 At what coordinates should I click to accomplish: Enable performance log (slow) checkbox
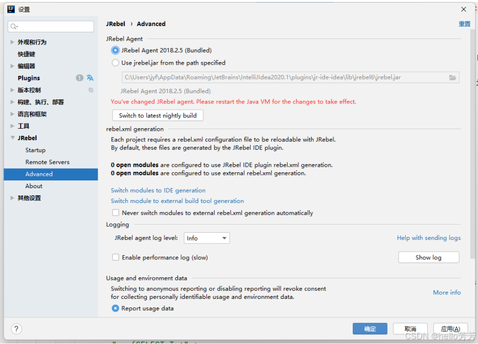coord(116,257)
